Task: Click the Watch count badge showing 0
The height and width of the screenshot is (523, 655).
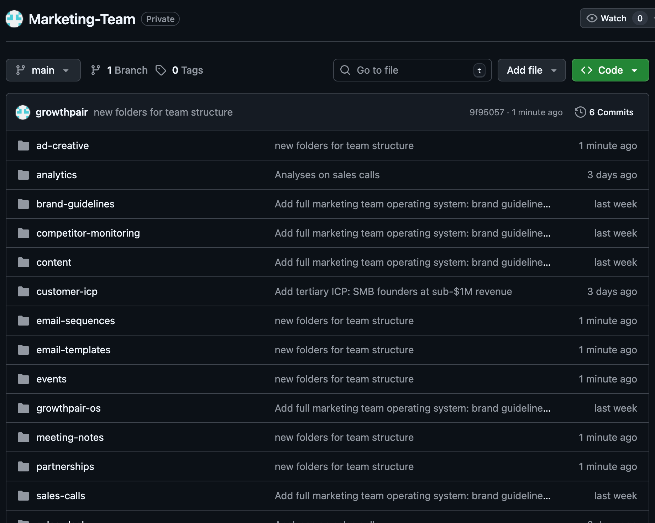Action: 640,18
